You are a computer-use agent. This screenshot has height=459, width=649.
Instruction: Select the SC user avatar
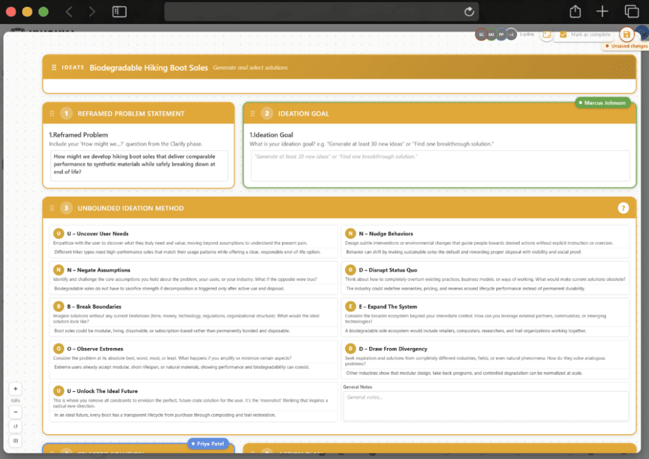[481, 34]
